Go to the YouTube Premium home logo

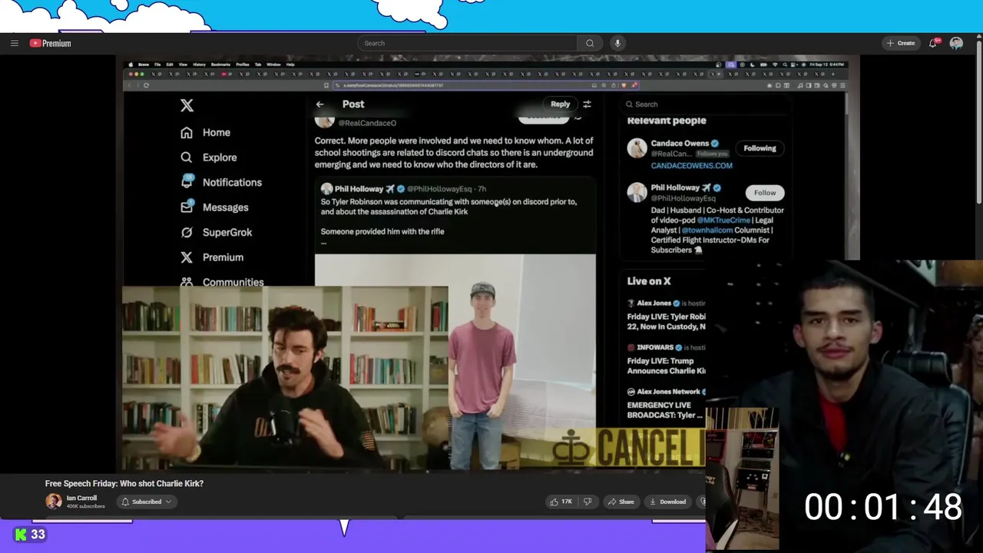coord(51,43)
